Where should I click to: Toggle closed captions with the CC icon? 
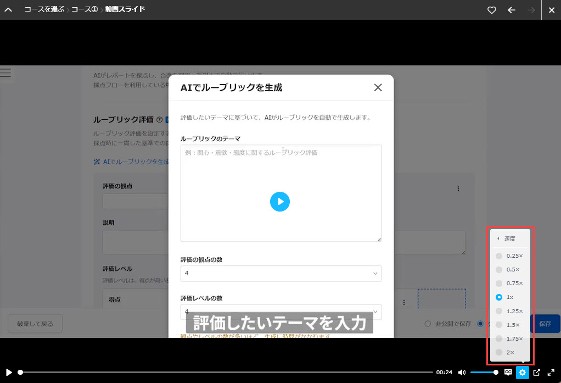(x=508, y=373)
